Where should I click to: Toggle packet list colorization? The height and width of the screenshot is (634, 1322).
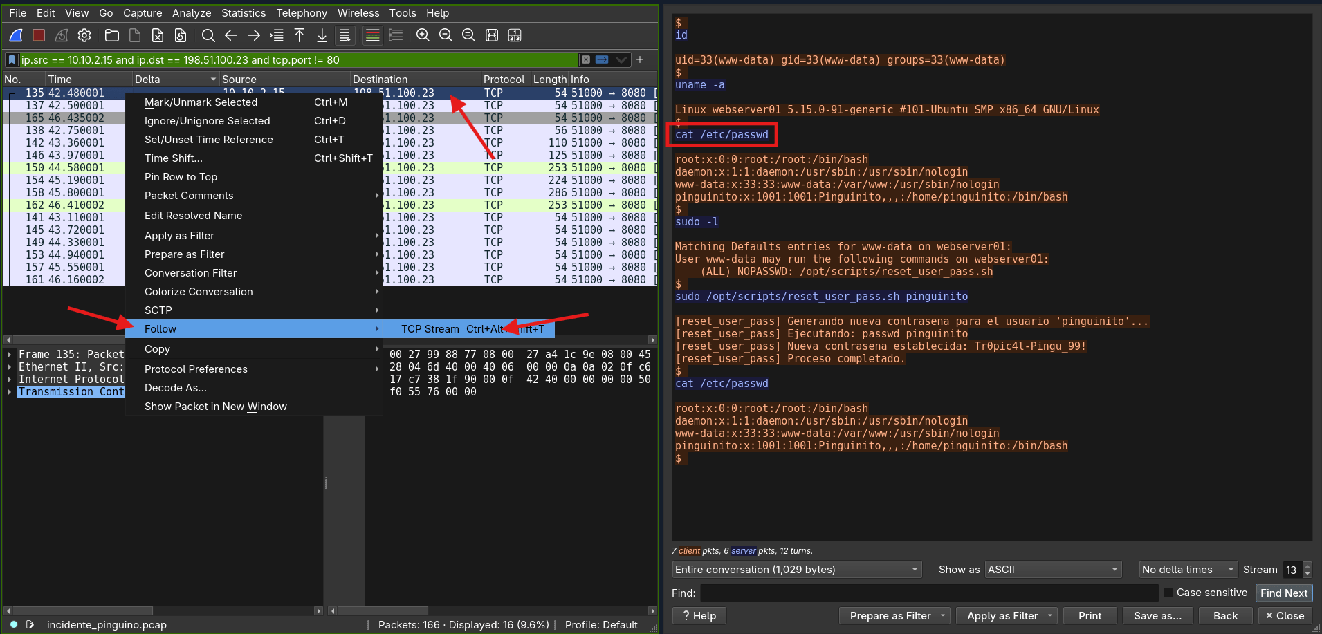(x=372, y=35)
